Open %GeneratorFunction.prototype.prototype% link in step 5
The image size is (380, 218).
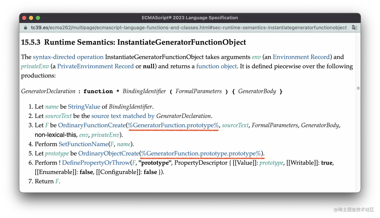coord(201,153)
